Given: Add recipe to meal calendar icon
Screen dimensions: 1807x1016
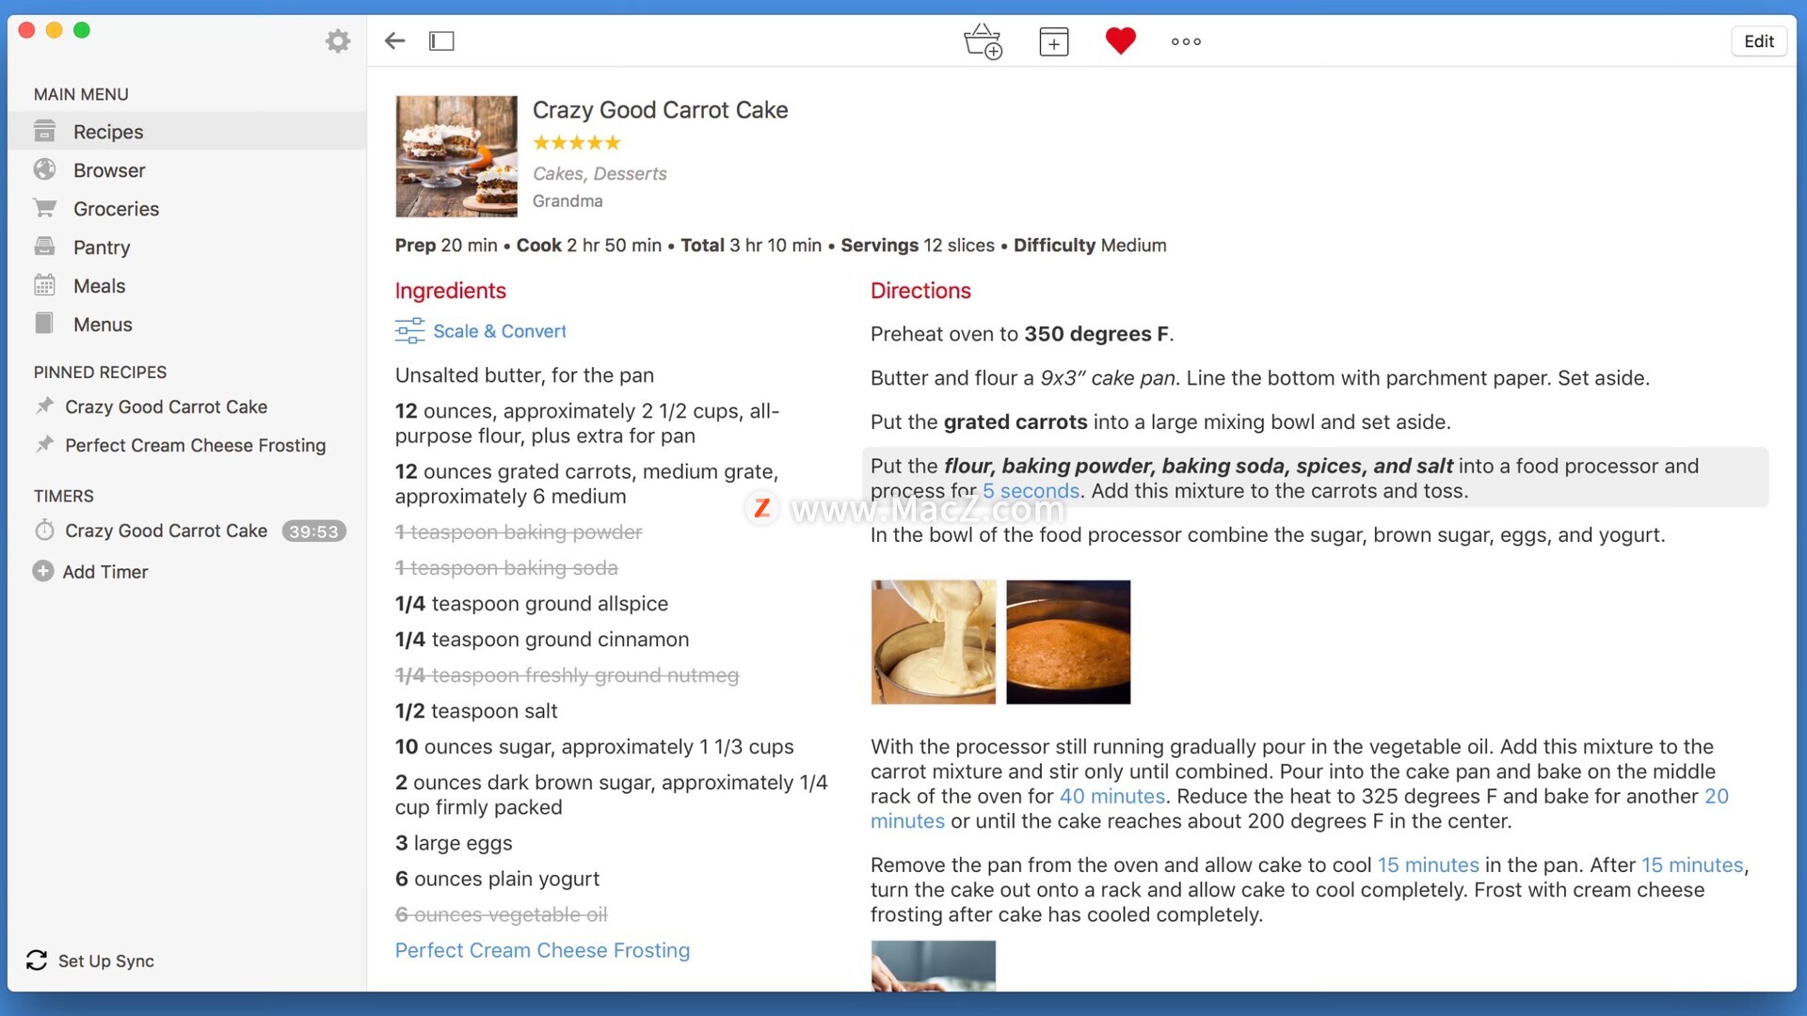Looking at the screenshot, I should click(1054, 41).
